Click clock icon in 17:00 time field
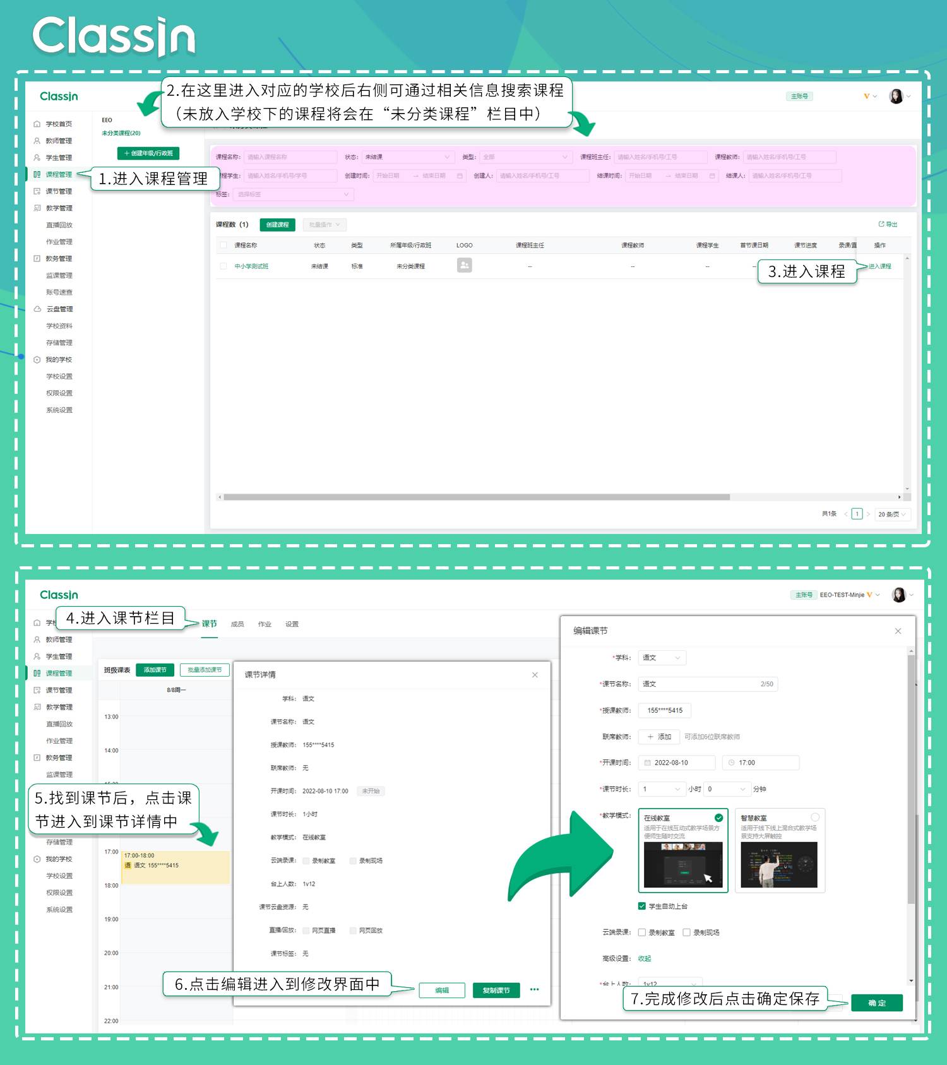 point(732,763)
